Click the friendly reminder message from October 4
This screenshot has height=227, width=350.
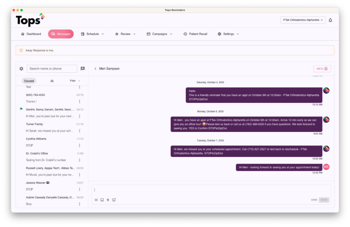coord(254,95)
